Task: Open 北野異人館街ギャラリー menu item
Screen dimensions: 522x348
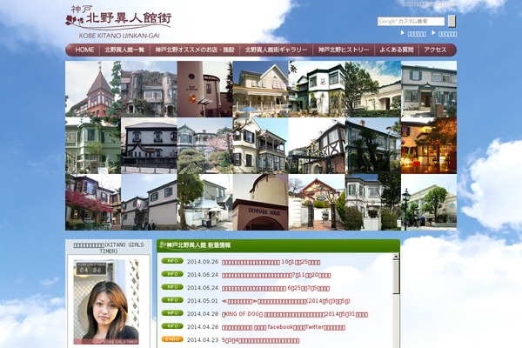Action: click(x=276, y=50)
